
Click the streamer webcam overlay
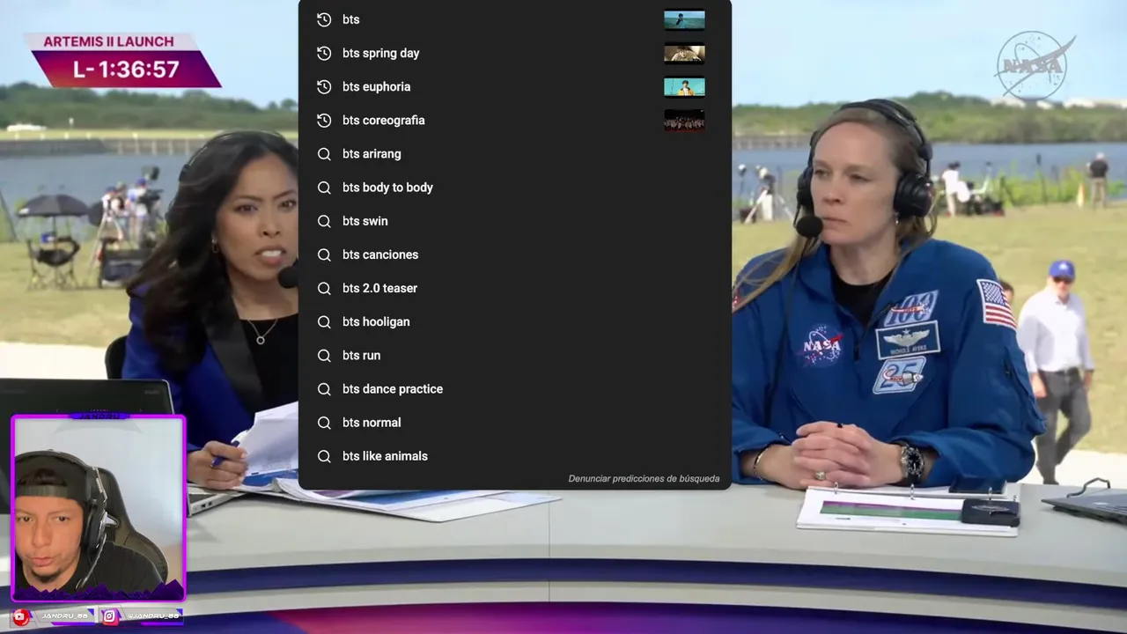click(99, 508)
